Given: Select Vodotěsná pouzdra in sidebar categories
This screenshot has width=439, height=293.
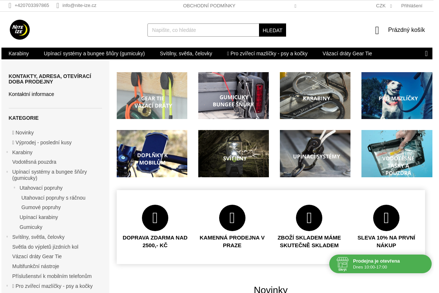Looking at the screenshot, I should point(34,162).
